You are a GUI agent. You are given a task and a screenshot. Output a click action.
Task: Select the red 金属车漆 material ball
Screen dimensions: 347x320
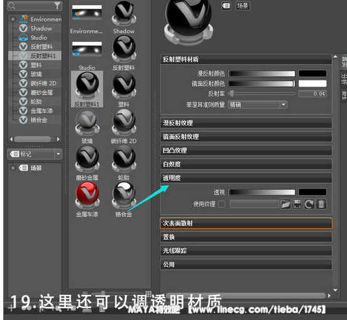[87, 196]
